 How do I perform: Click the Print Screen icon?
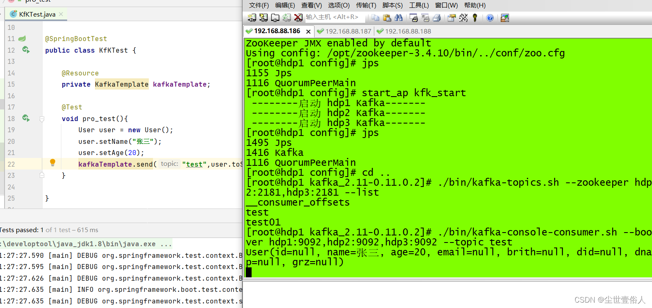tap(413, 17)
